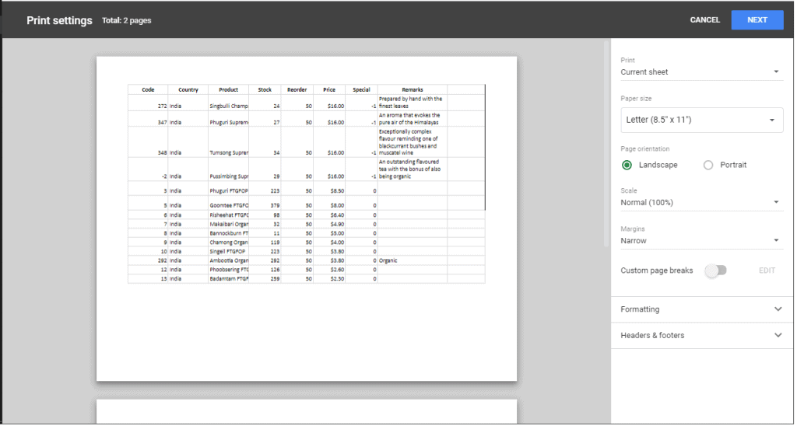This screenshot has width=797, height=426.
Task: Click the Product column header in preview
Action: pyautogui.click(x=228, y=90)
